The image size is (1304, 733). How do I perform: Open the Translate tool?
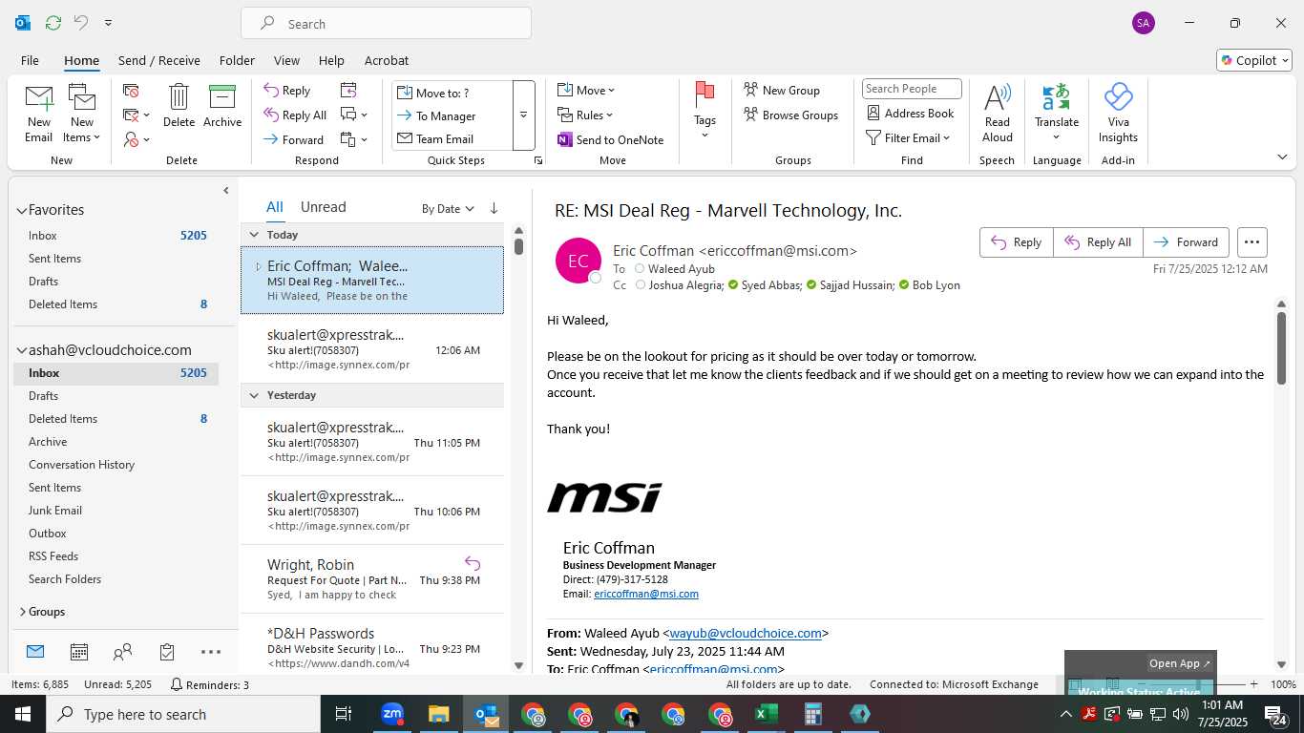pos(1057,113)
